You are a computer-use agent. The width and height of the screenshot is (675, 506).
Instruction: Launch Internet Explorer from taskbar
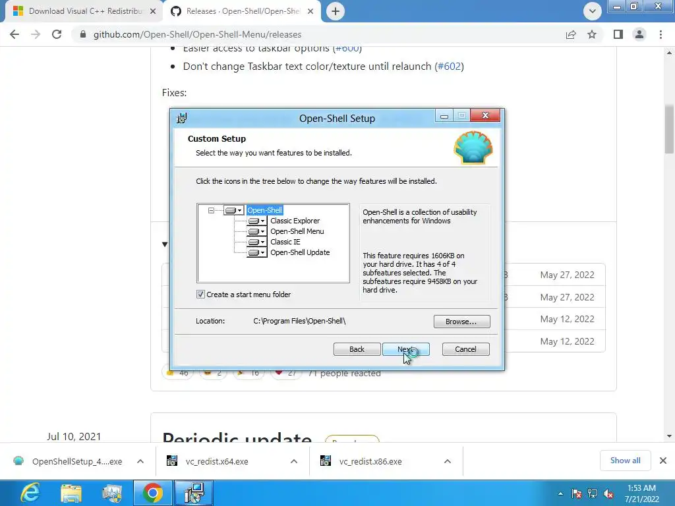(x=30, y=493)
